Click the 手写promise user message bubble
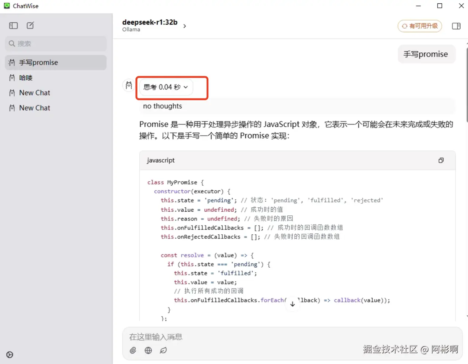The image size is (468, 364). tap(427, 54)
